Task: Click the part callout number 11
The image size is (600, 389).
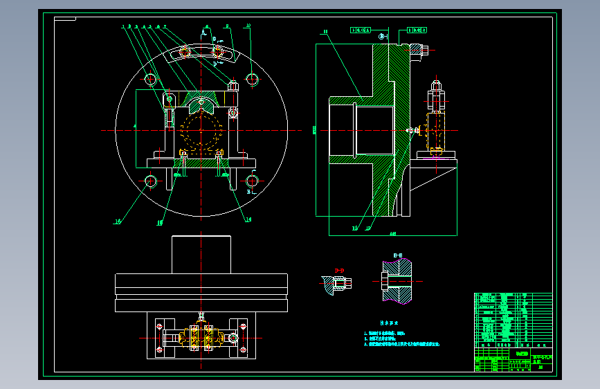Action: coord(325,32)
